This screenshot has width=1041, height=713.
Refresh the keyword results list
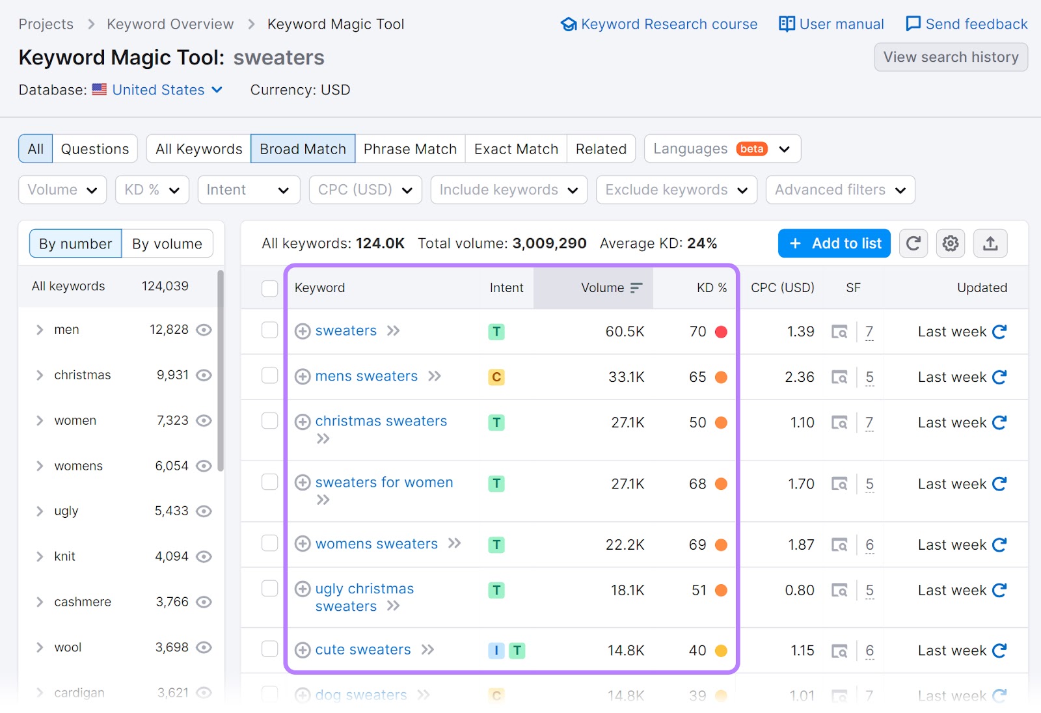[x=913, y=243]
